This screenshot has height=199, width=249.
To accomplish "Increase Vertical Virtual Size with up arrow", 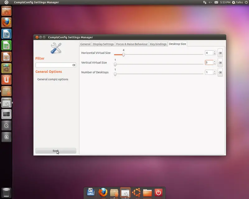I will coord(214,62).
